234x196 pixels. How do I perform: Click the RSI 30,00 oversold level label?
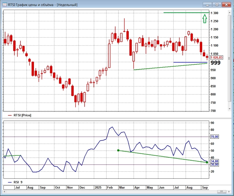(215, 165)
